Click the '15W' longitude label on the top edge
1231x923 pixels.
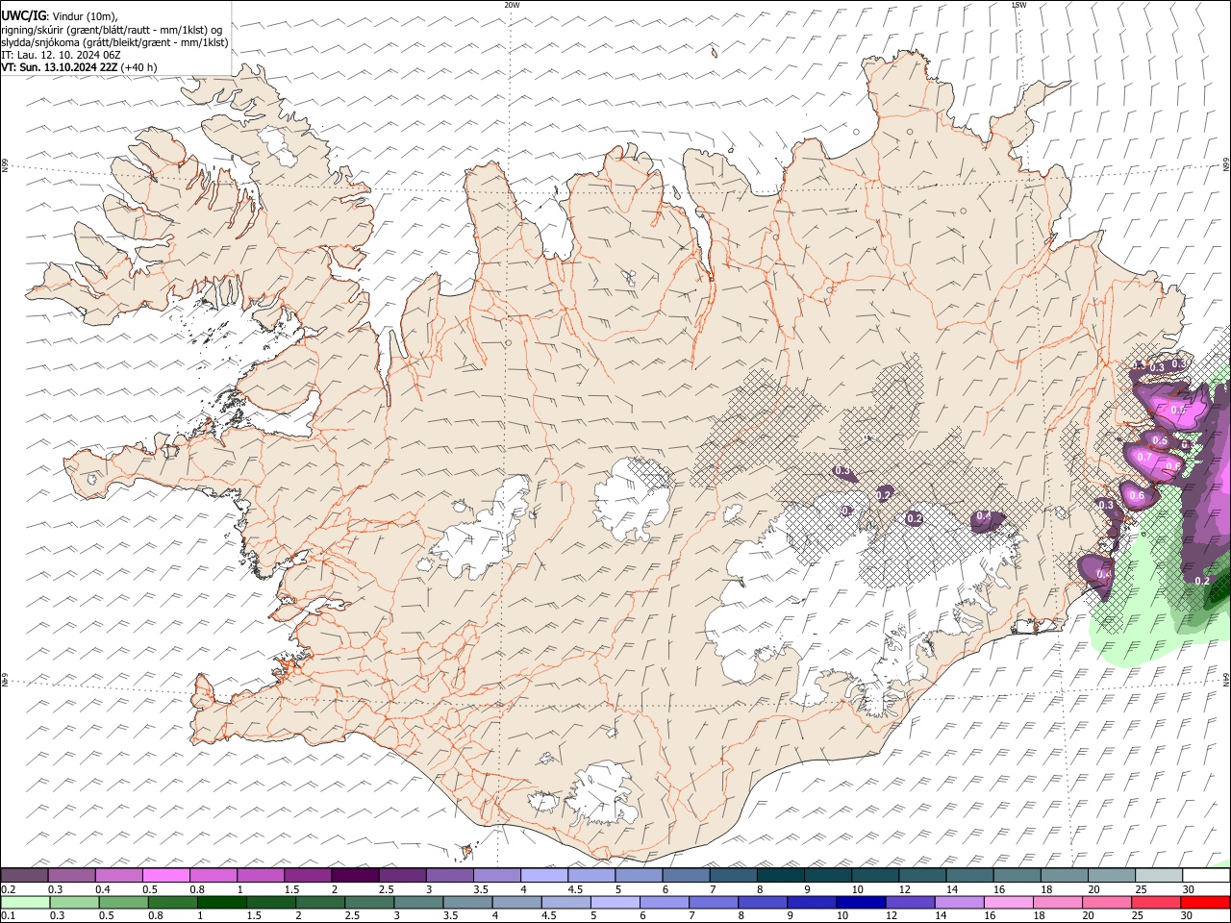coord(1018,5)
